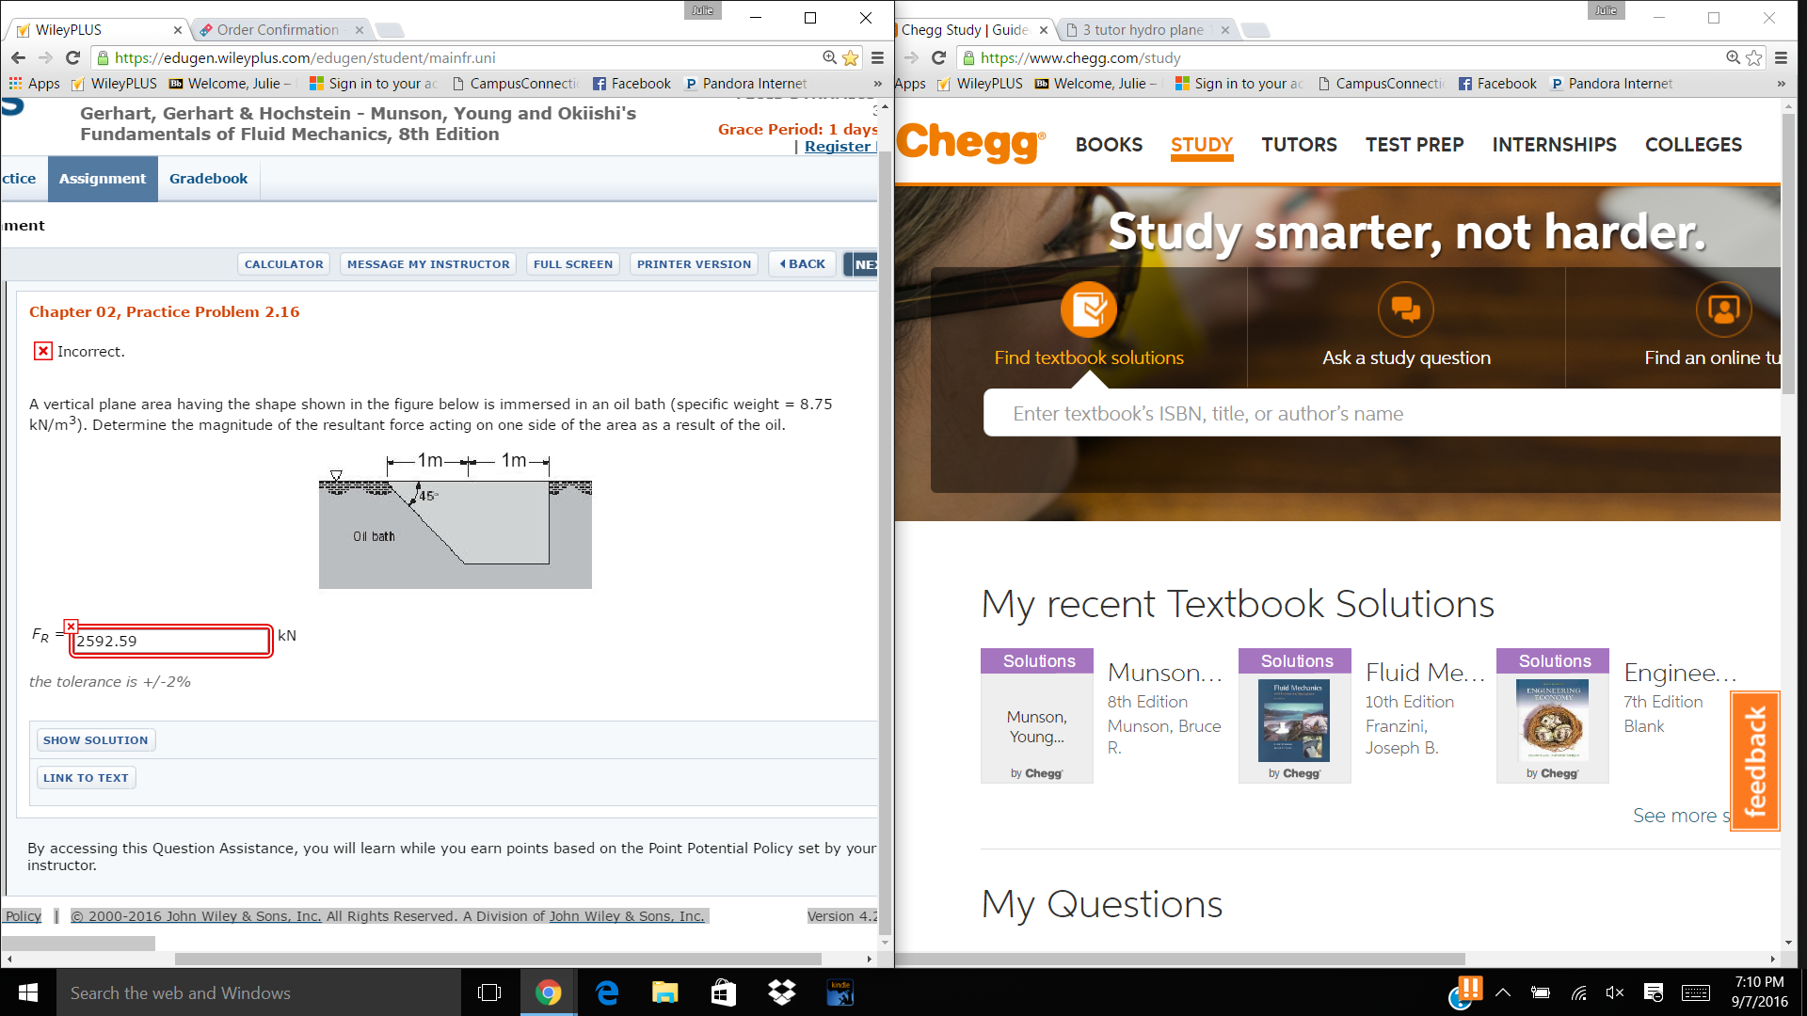Open Dropbox from taskbar

click(x=782, y=992)
